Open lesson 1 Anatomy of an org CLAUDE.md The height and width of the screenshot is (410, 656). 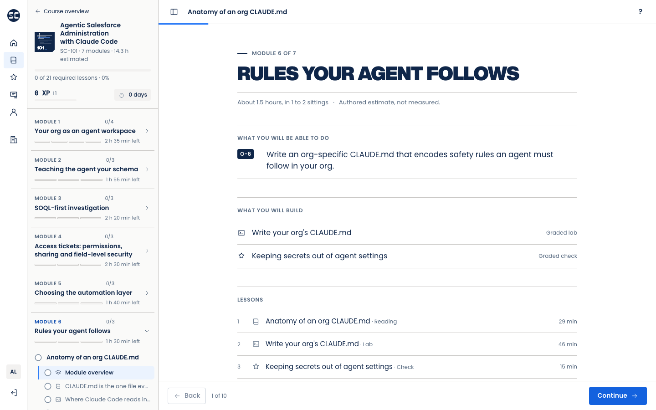(x=407, y=322)
